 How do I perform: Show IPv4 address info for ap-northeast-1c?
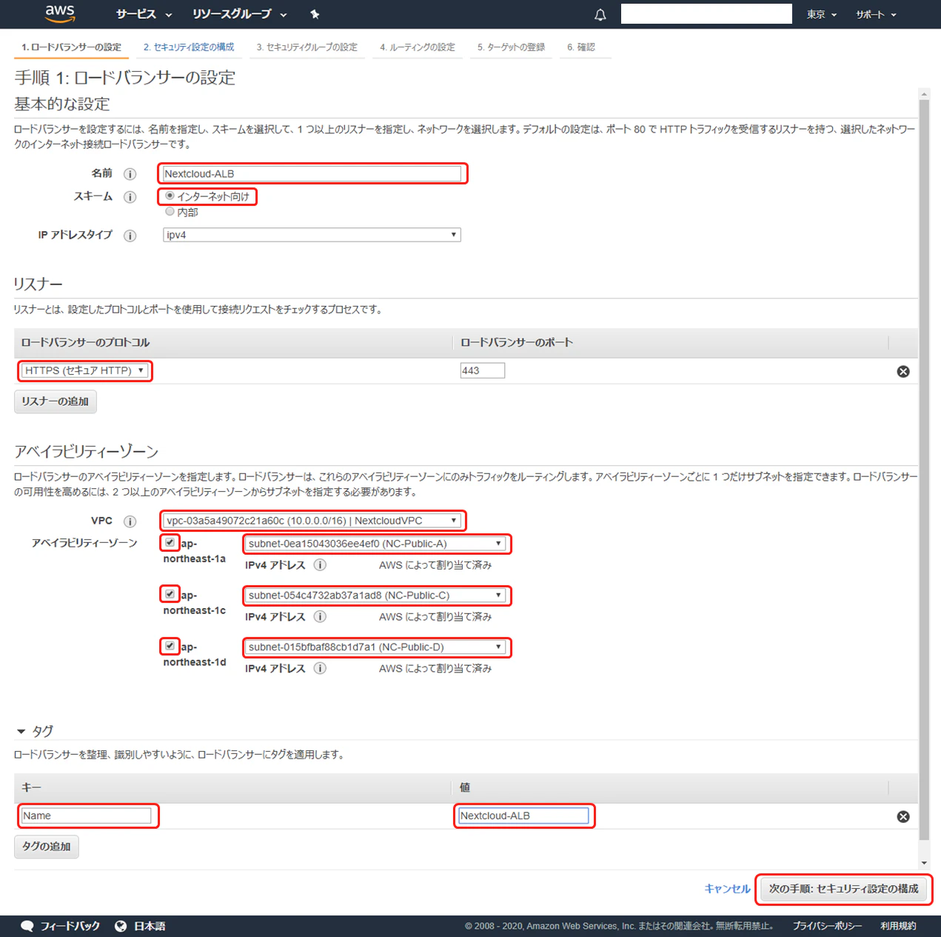(320, 617)
